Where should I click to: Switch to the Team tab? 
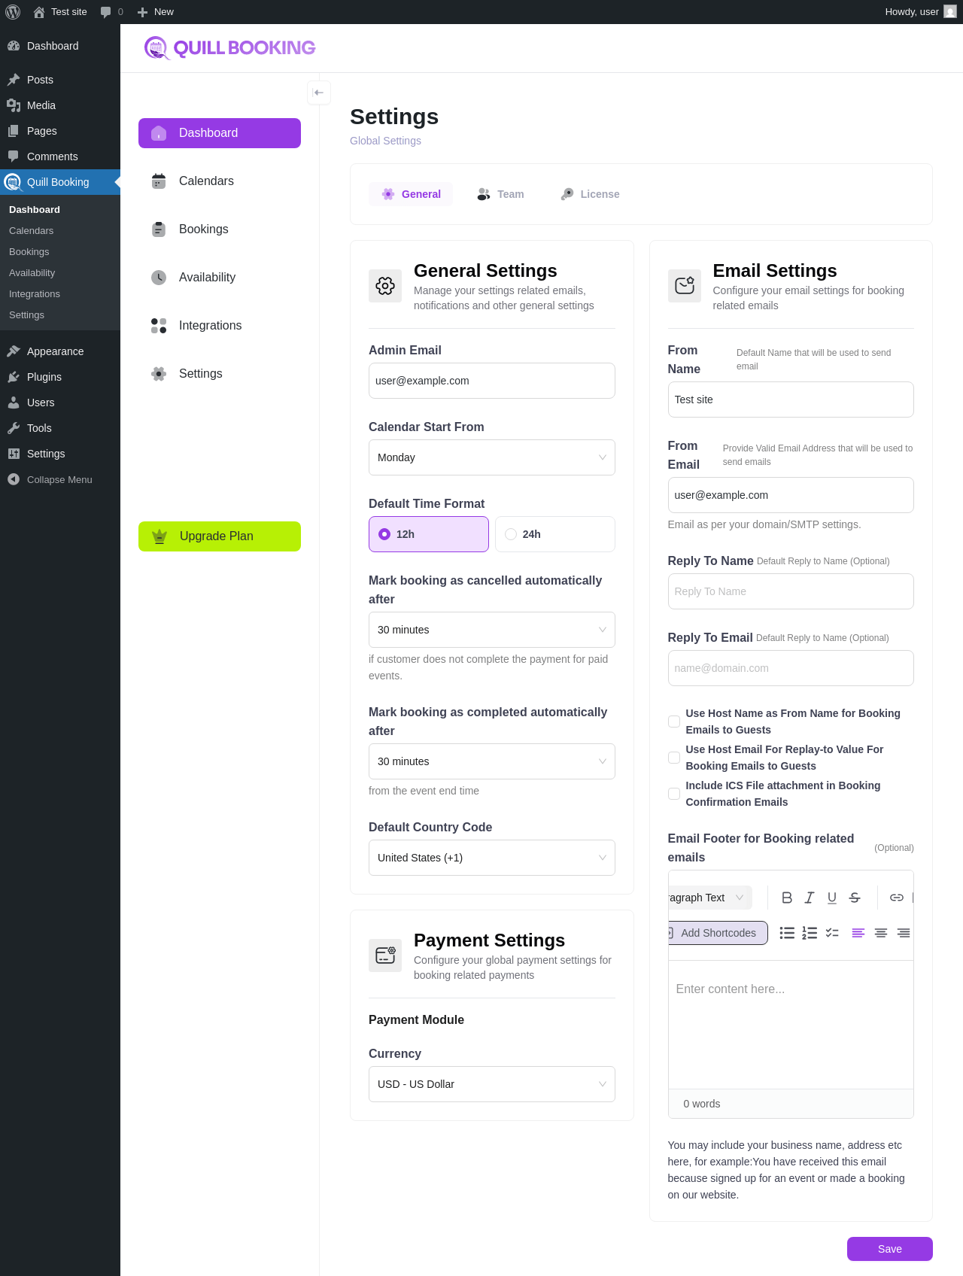[501, 194]
